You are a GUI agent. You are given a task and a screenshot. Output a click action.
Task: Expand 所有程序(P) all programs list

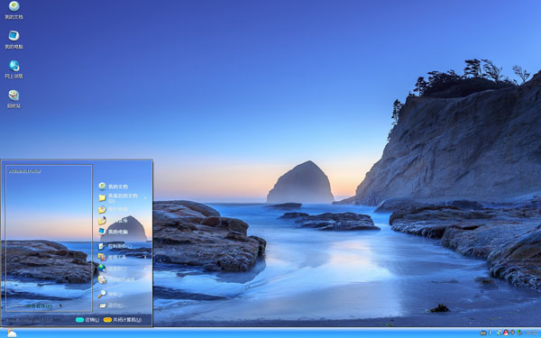pyautogui.click(x=44, y=306)
